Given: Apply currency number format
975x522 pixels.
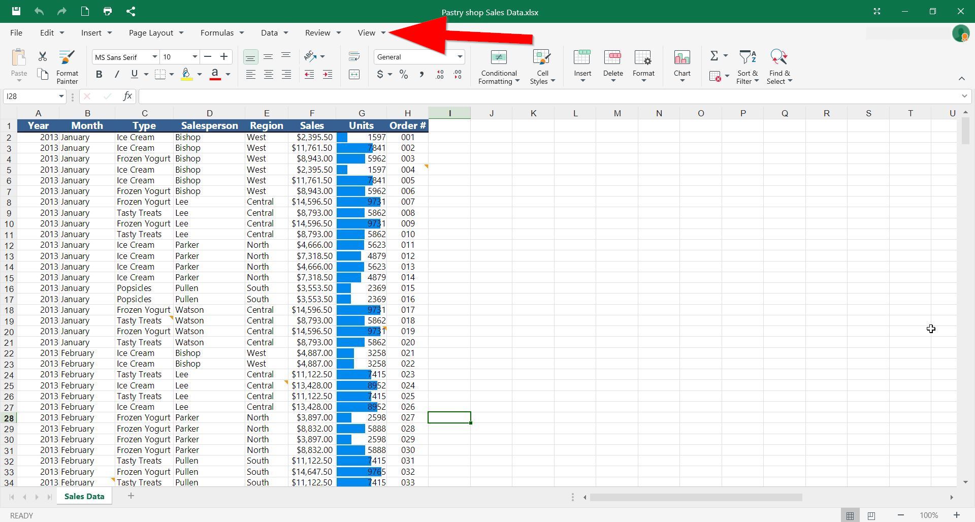Looking at the screenshot, I should [381, 74].
